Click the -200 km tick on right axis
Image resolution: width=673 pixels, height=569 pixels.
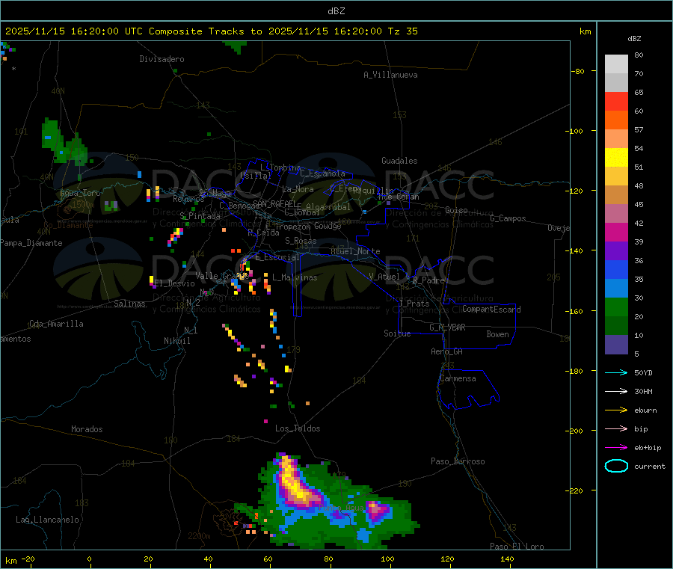pos(576,431)
